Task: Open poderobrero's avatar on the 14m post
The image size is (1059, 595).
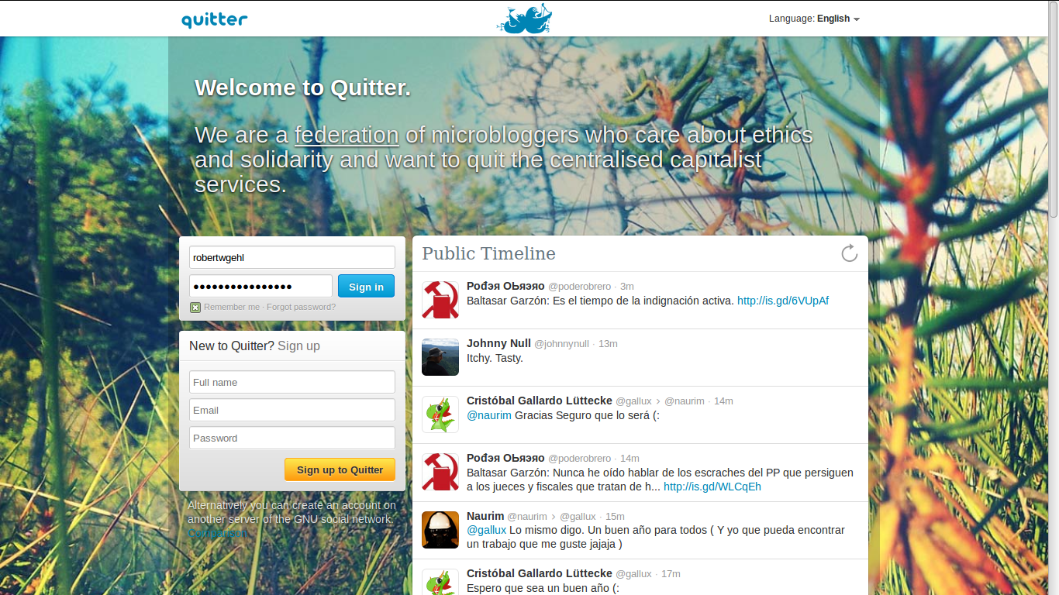Action: pyautogui.click(x=440, y=472)
